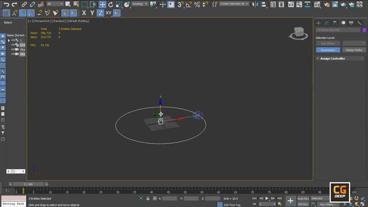Viewport: 368px width, 207px height.
Task: Toggle Spinner Snap
Action: (205, 4)
